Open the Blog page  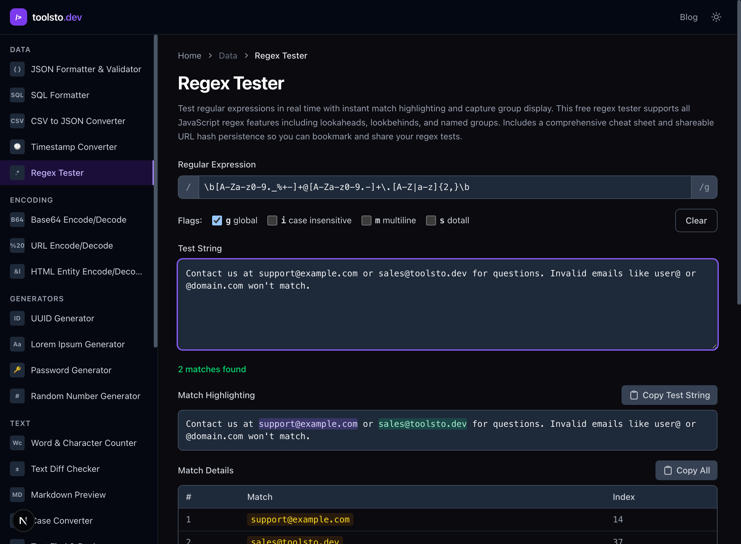[689, 17]
